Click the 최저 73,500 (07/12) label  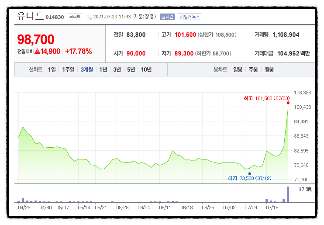[x=250, y=178]
